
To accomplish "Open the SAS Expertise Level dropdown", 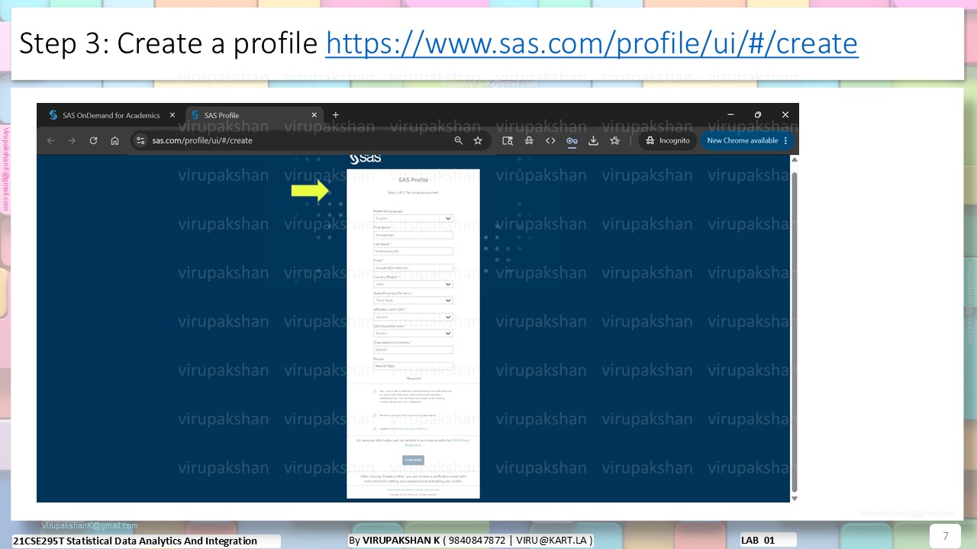I will [413, 333].
